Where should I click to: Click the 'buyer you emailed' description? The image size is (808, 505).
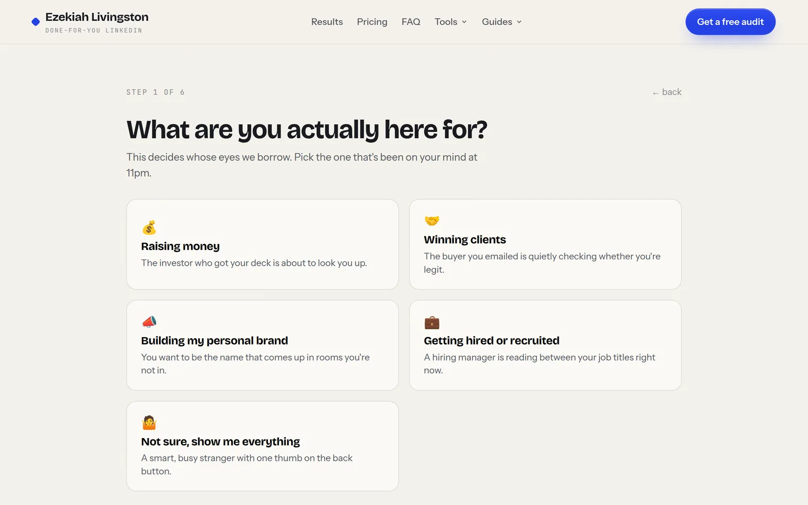pyautogui.click(x=542, y=263)
